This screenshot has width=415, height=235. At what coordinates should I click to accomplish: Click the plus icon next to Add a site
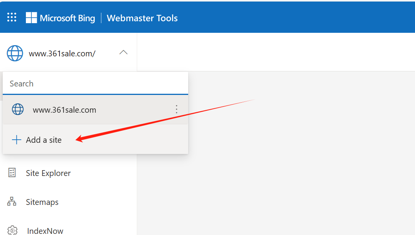coord(16,140)
